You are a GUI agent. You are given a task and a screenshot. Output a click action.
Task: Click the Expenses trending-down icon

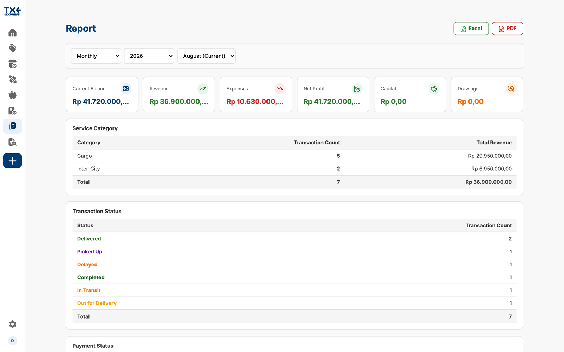coord(280,89)
